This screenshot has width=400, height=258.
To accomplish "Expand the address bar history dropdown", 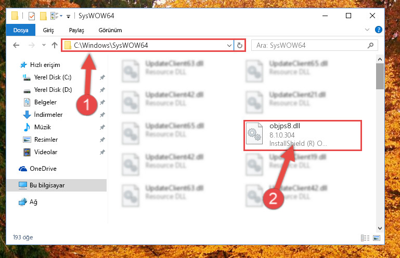I will tap(229, 45).
